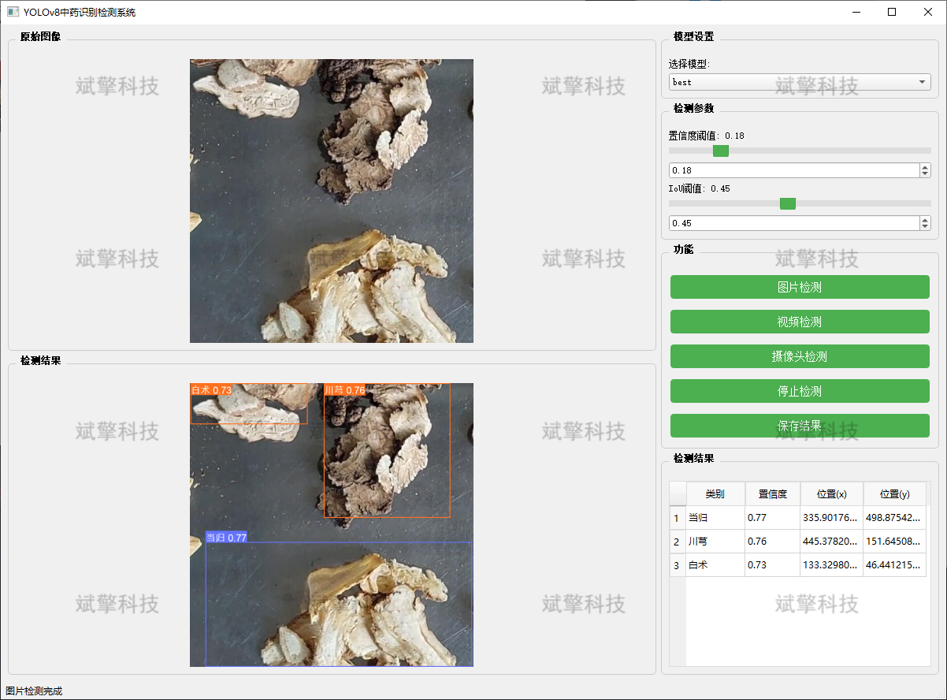Viewport: 947px width, 700px height.
Task: Click the 位置(y) column header
Action: coord(895,494)
